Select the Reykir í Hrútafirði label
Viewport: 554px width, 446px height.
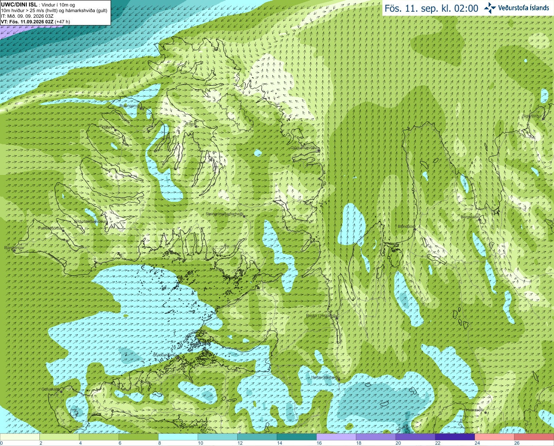[x=321, y=316]
